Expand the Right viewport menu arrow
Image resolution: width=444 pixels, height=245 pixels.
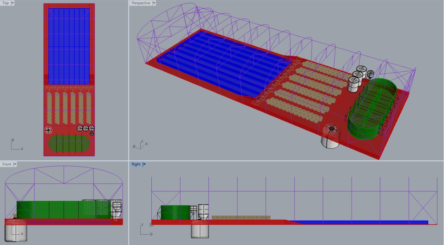(x=144, y=164)
